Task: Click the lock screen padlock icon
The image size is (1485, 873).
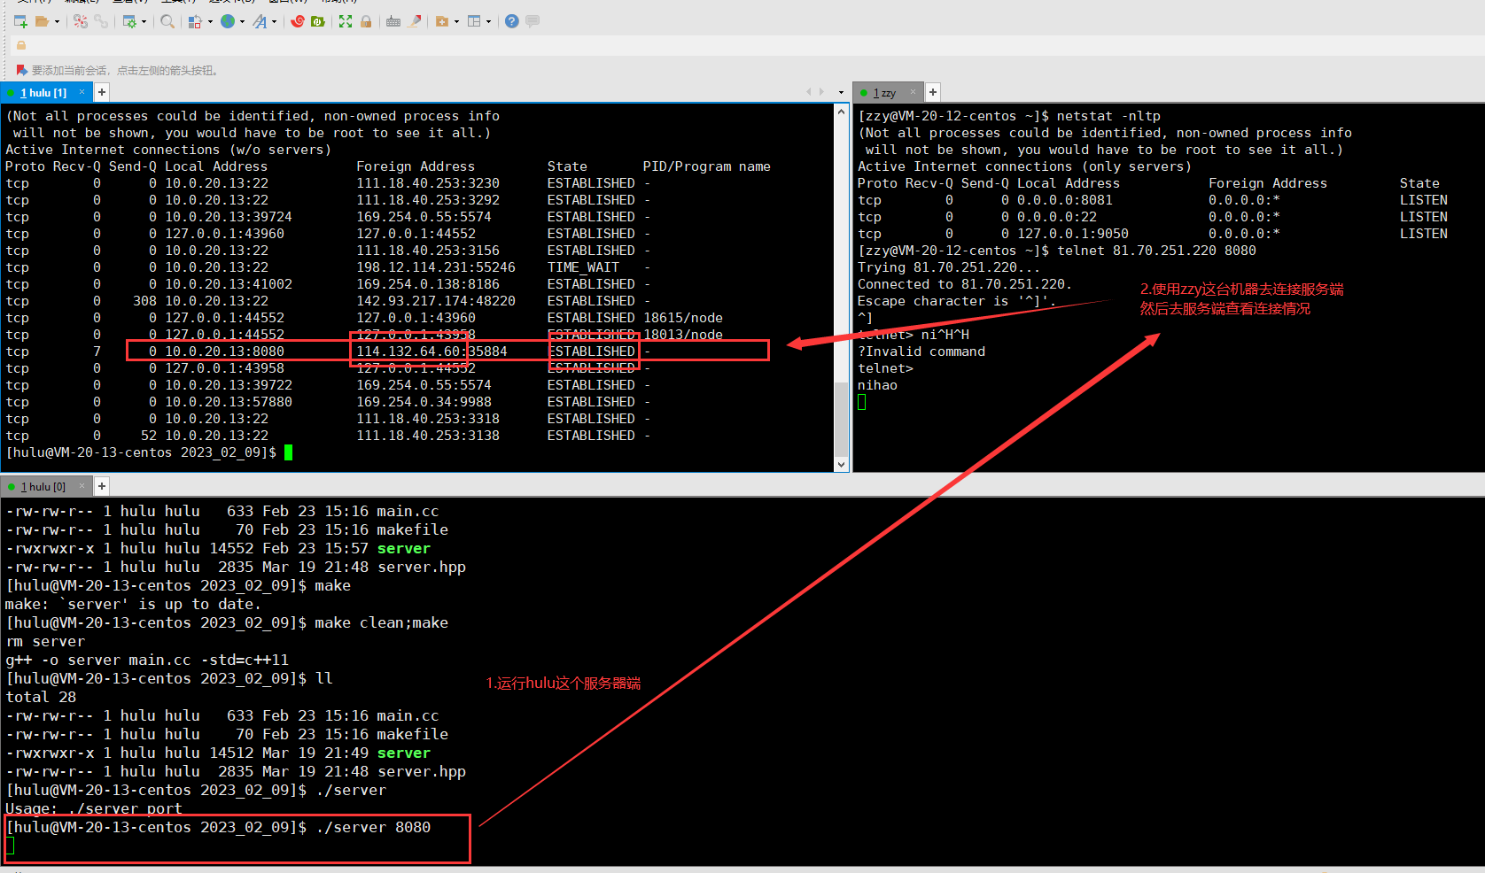Action: pyautogui.click(x=366, y=21)
